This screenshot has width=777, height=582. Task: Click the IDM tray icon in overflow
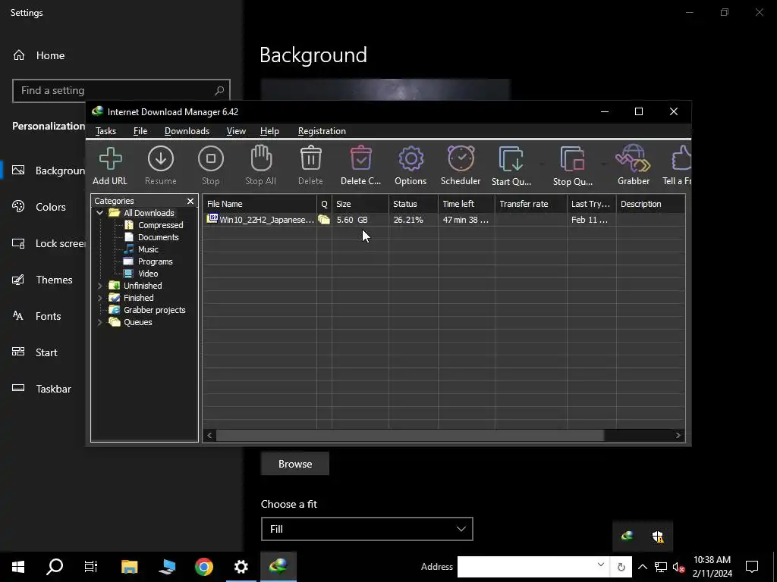(628, 536)
